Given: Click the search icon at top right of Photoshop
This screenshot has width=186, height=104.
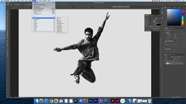Looking at the screenshot, I should coord(185,5).
